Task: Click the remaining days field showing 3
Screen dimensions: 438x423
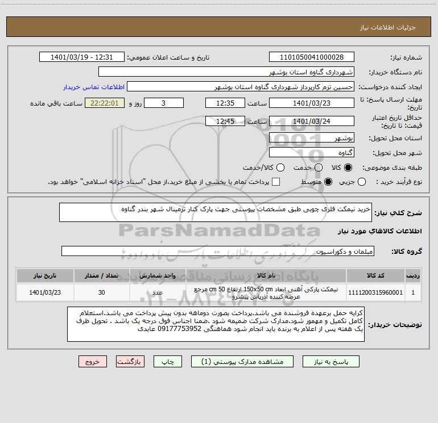Action: (164, 103)
